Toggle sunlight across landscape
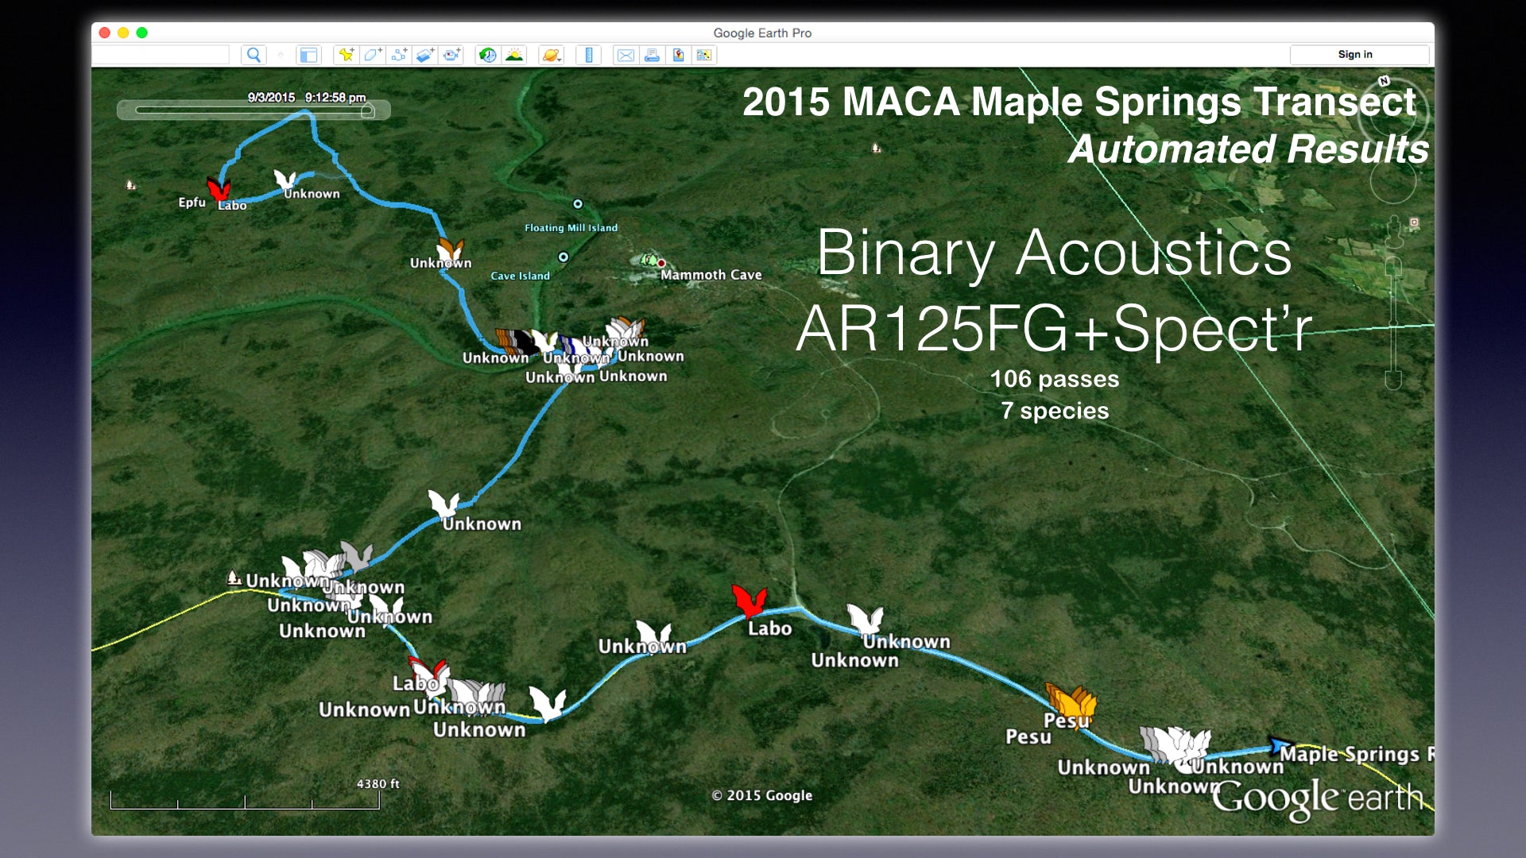The image size is (1526, 858). coord(514,55)
